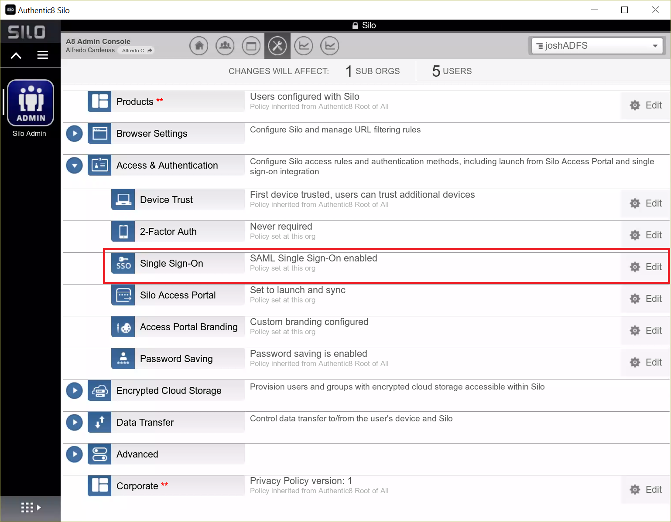
Task: Click the 2-Factor Auth phone icon
Action: [x=123, y=231]
